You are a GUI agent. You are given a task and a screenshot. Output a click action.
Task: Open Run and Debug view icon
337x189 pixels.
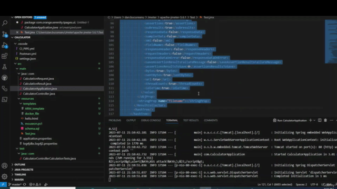coord(5,45)
